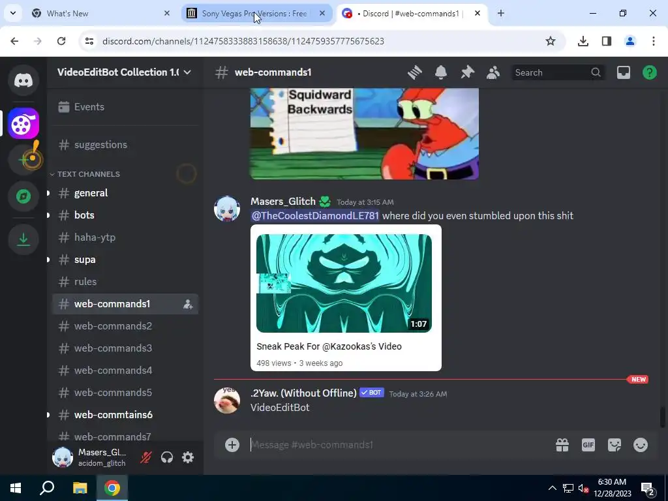Open the sticker picker icon
This screenshot has height=501, width=668.
615,445
